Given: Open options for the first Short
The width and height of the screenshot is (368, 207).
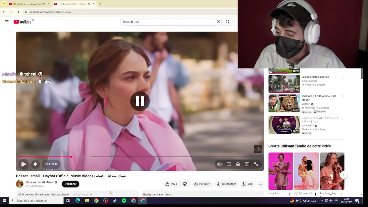Looking at the screenshot, I should click(x=290, y=195).
